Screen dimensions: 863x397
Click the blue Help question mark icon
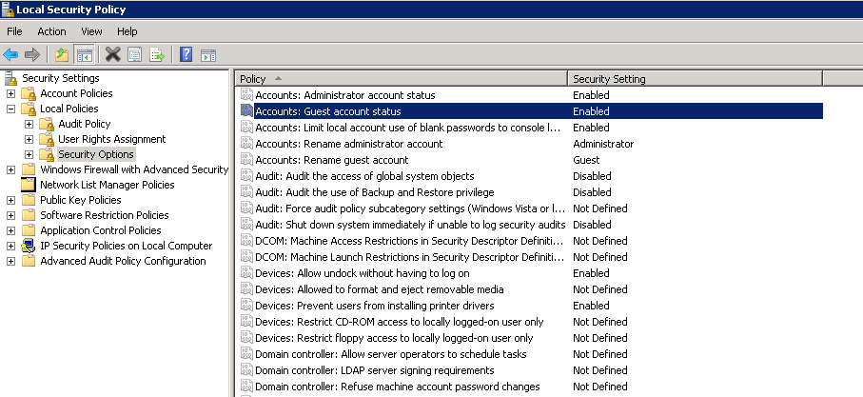point(186,54)
